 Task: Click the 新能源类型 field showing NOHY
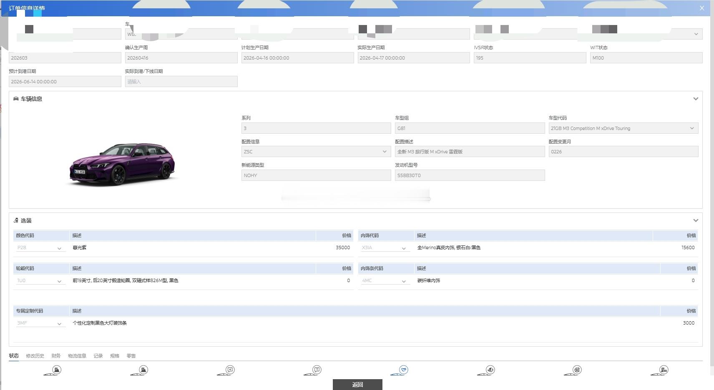[x=316, y=175]
